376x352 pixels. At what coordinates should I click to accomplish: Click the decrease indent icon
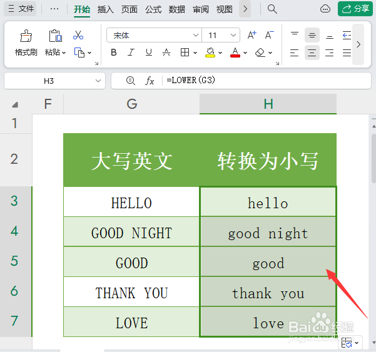click(x=347, y=35)
